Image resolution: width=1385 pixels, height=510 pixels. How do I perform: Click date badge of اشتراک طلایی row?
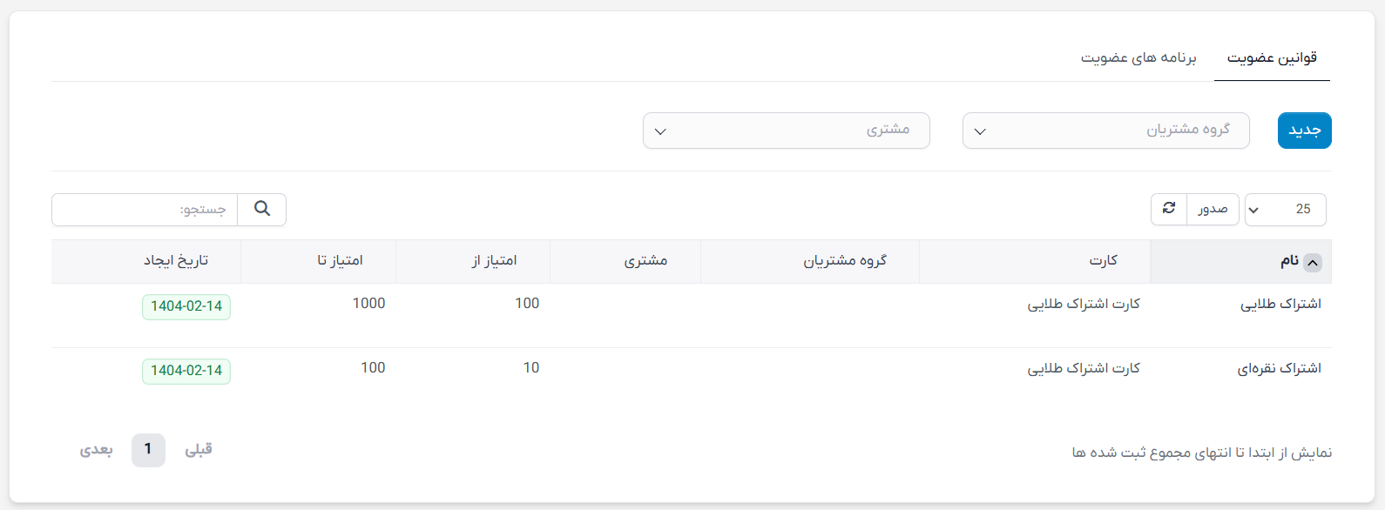pyautogui.click(x=186, y=306)
